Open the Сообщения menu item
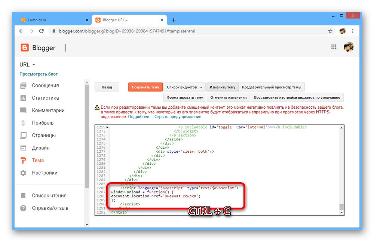 click(45, 85)
